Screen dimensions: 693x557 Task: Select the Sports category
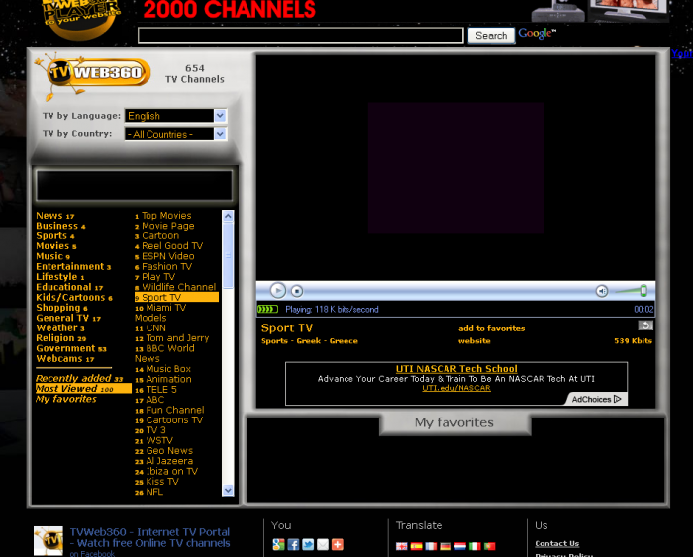(55, 235)
